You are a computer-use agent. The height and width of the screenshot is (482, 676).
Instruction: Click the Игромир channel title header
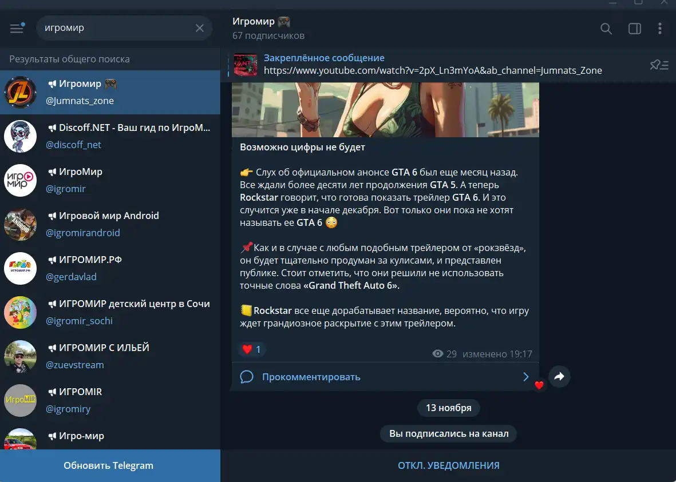click(x=261, y=22)
